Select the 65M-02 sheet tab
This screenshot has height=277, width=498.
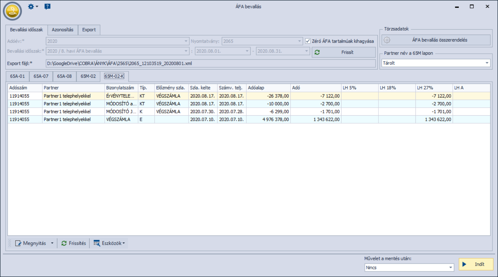(x=88, y=76)
